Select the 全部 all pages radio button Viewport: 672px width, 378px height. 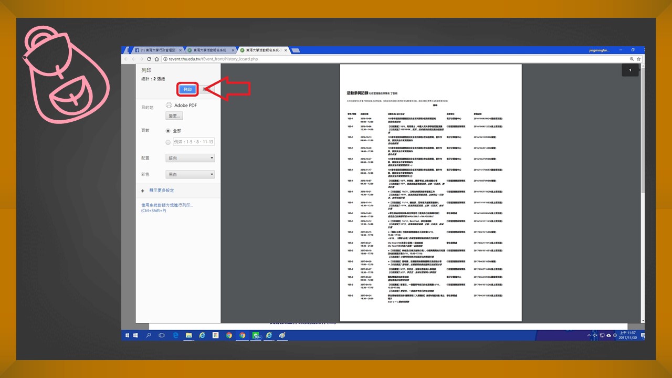(168, 131)
